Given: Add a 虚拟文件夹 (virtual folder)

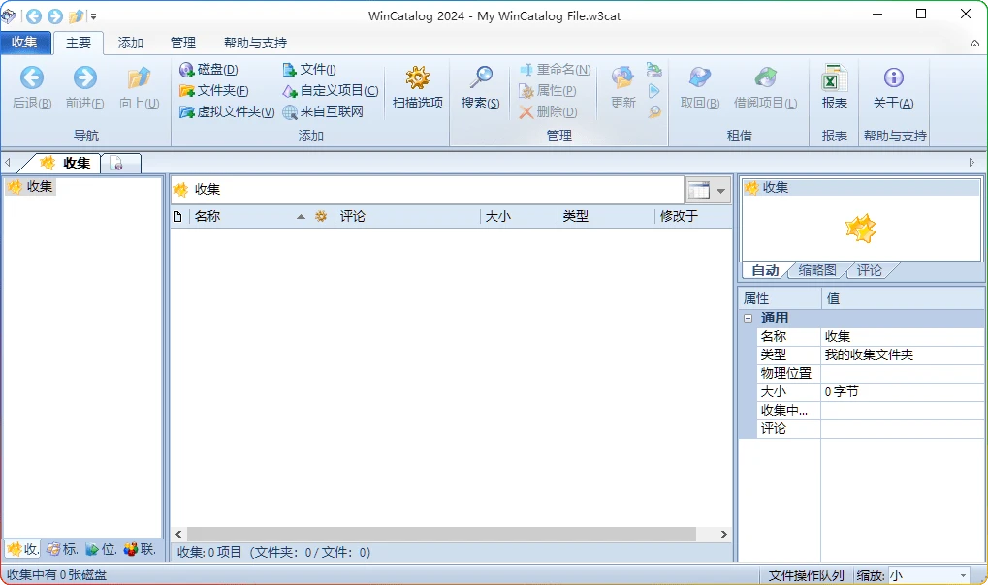Looking at the screenshot, I should pyautogui.click(x=227, y=112).
